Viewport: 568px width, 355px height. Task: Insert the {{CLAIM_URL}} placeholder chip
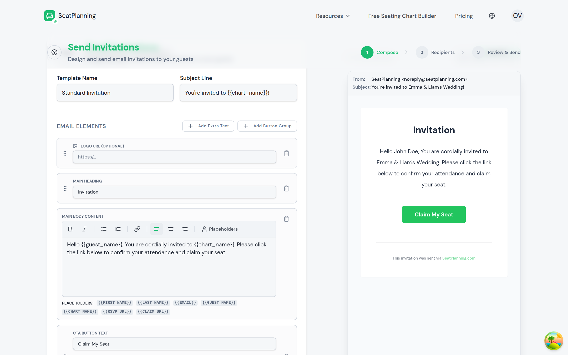(153, 312)
